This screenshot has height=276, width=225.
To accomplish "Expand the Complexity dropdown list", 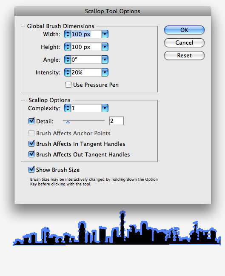I will pyautogui.click(x=105, y=108).
